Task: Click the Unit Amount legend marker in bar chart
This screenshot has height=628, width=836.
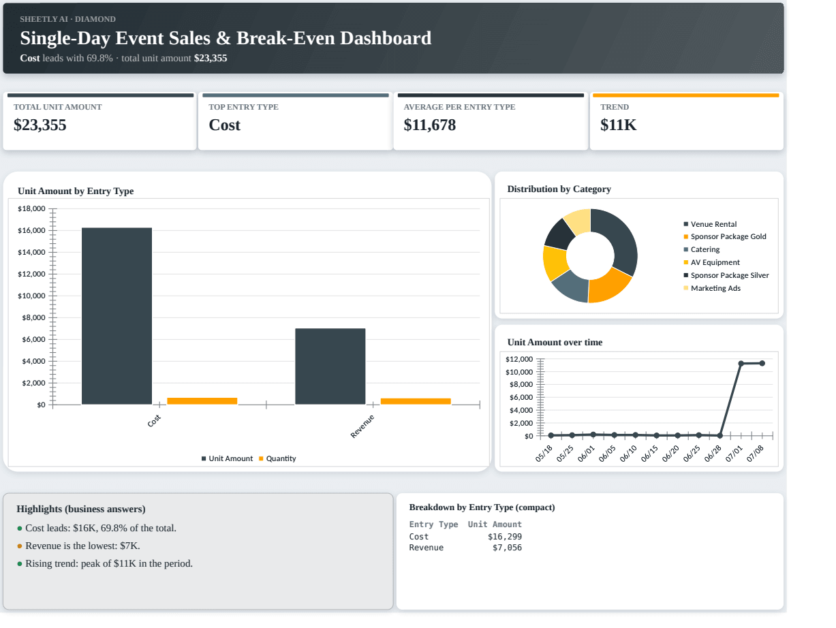Action: (x=204, y=459)
